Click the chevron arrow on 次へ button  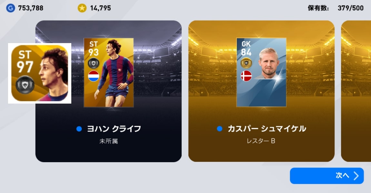[356, 176]
